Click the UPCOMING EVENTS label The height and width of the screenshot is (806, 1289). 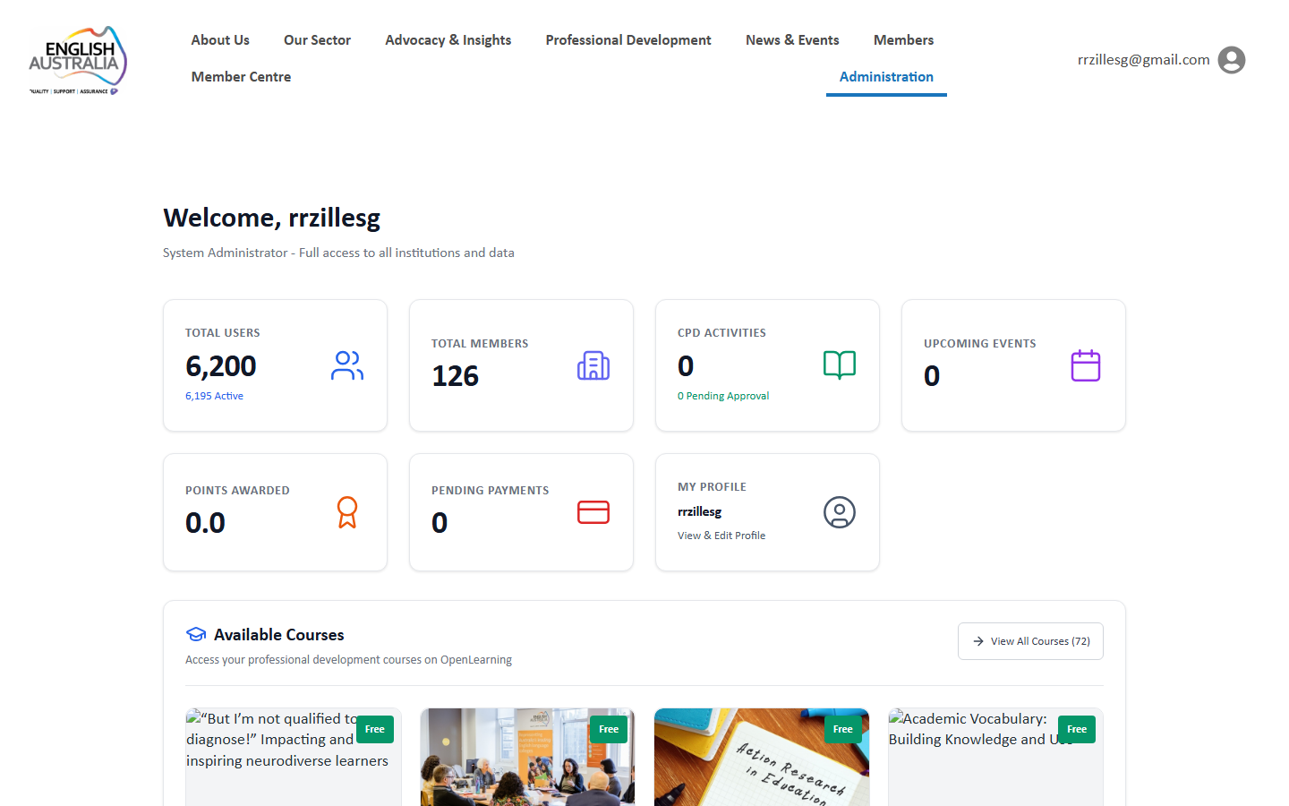pos(980,344)
